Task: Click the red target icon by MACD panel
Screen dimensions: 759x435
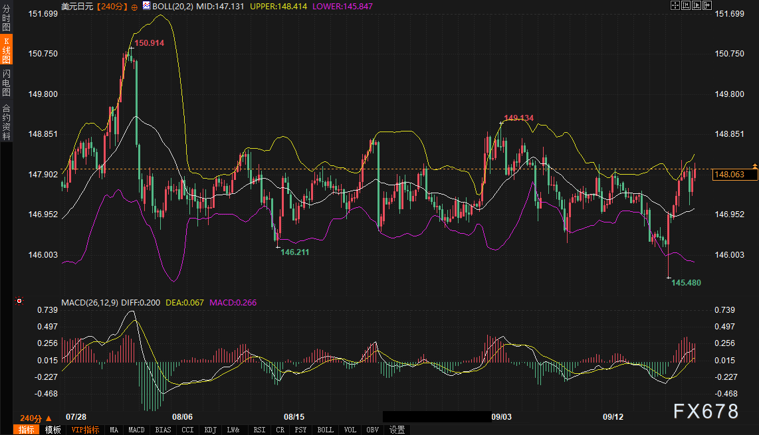Action: 19,301
